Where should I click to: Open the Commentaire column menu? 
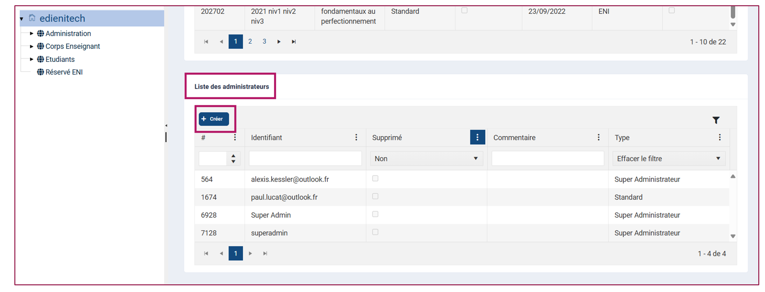point(598,138)
